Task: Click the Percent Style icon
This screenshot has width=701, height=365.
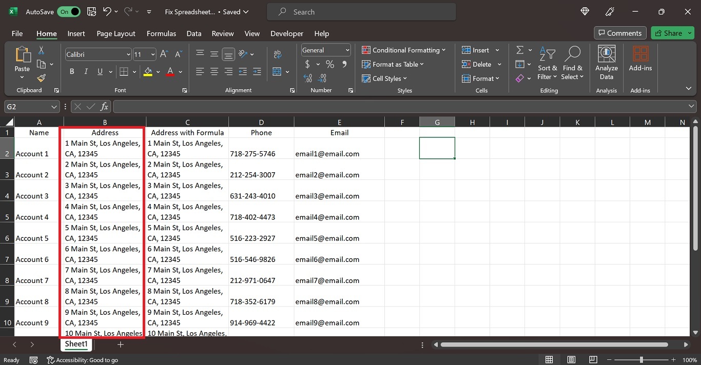Action: [x=330, y=65]
